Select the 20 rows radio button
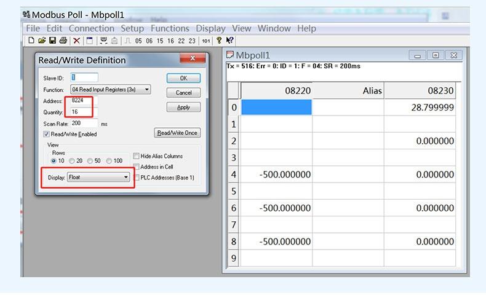486x295 pixels. [x=72, y=161]
